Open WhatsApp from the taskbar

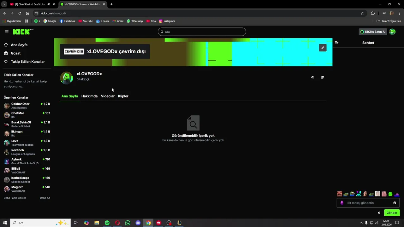point(128,223)
